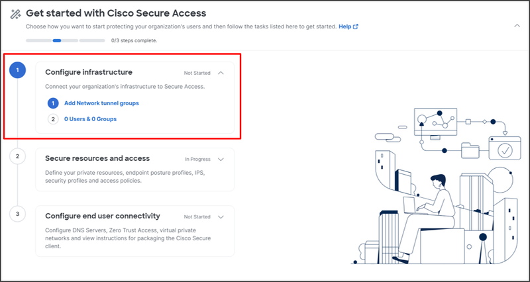Click the Secure resources and access heading
530x282 pixels.
tap(97, 158)
